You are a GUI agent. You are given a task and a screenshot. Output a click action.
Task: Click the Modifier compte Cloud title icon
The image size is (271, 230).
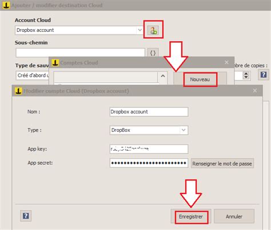coord(18,91)
